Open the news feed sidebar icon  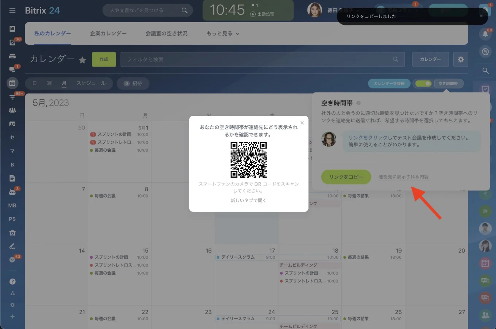click(12, 29)
